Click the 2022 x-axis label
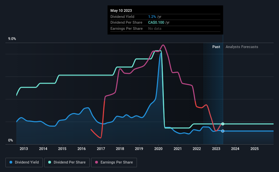279x172 pixels. 197,149
